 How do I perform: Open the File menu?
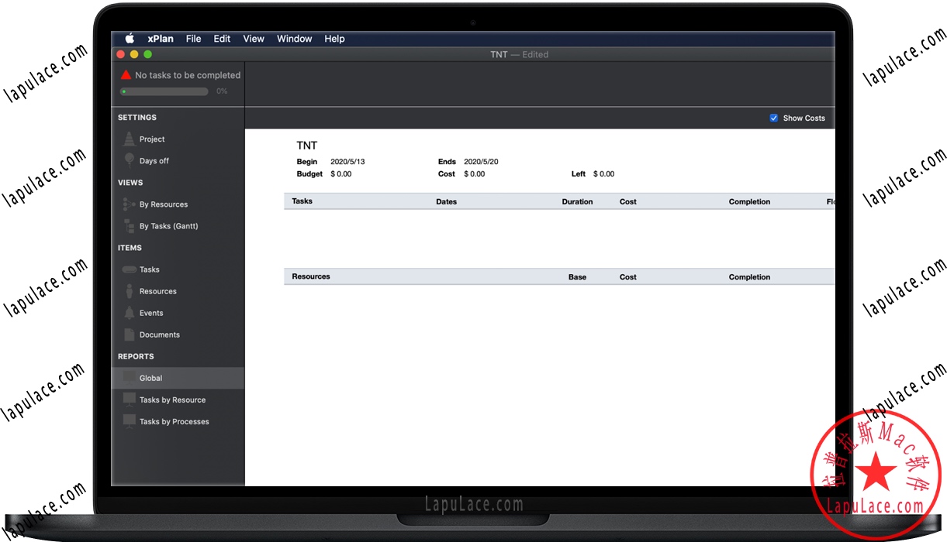click(x=194, y=39)
